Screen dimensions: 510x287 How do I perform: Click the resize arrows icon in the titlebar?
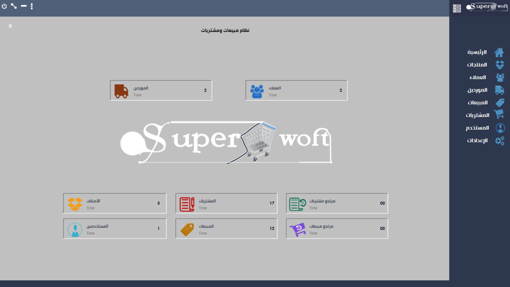tap(13, 6)
